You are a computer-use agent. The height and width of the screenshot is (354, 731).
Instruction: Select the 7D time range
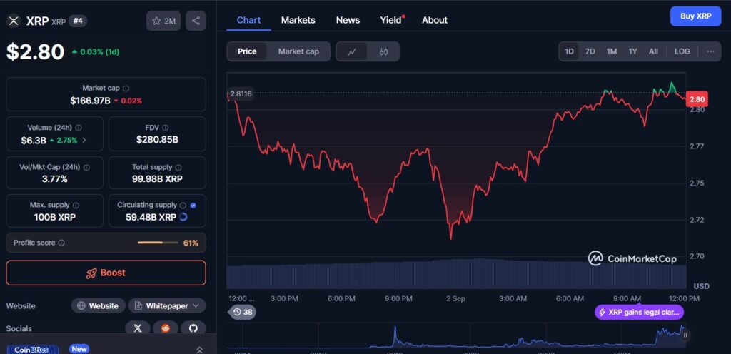click(590, 51)
